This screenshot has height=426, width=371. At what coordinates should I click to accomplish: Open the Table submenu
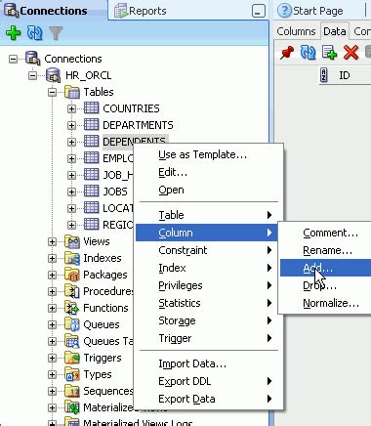[207, 215]
